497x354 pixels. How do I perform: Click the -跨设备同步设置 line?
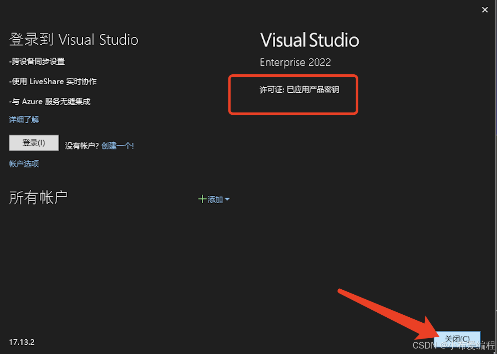pos(37,61)
